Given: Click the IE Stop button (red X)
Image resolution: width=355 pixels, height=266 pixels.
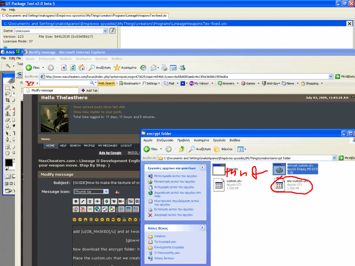Looking at the screenshot, I should [x=64, y=68].
